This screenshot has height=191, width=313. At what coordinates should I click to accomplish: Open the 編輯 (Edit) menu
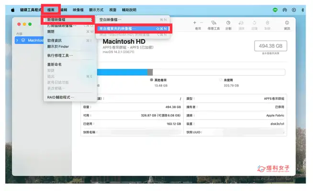(64, 10)
